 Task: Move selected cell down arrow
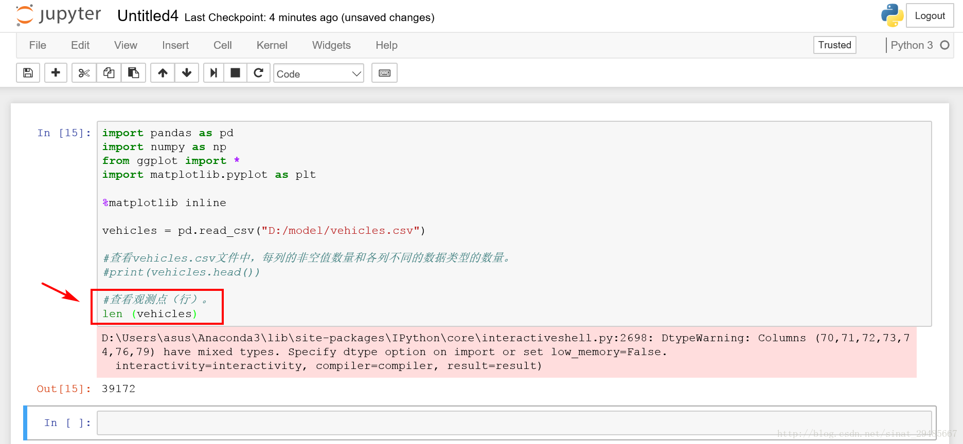click(x=187, y=73)
